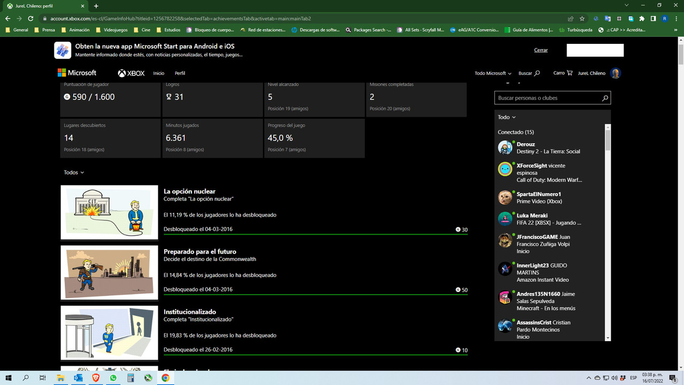Open the Google Translate extension
This screenshot has width=684, height=385.
(x=608, y=18)
